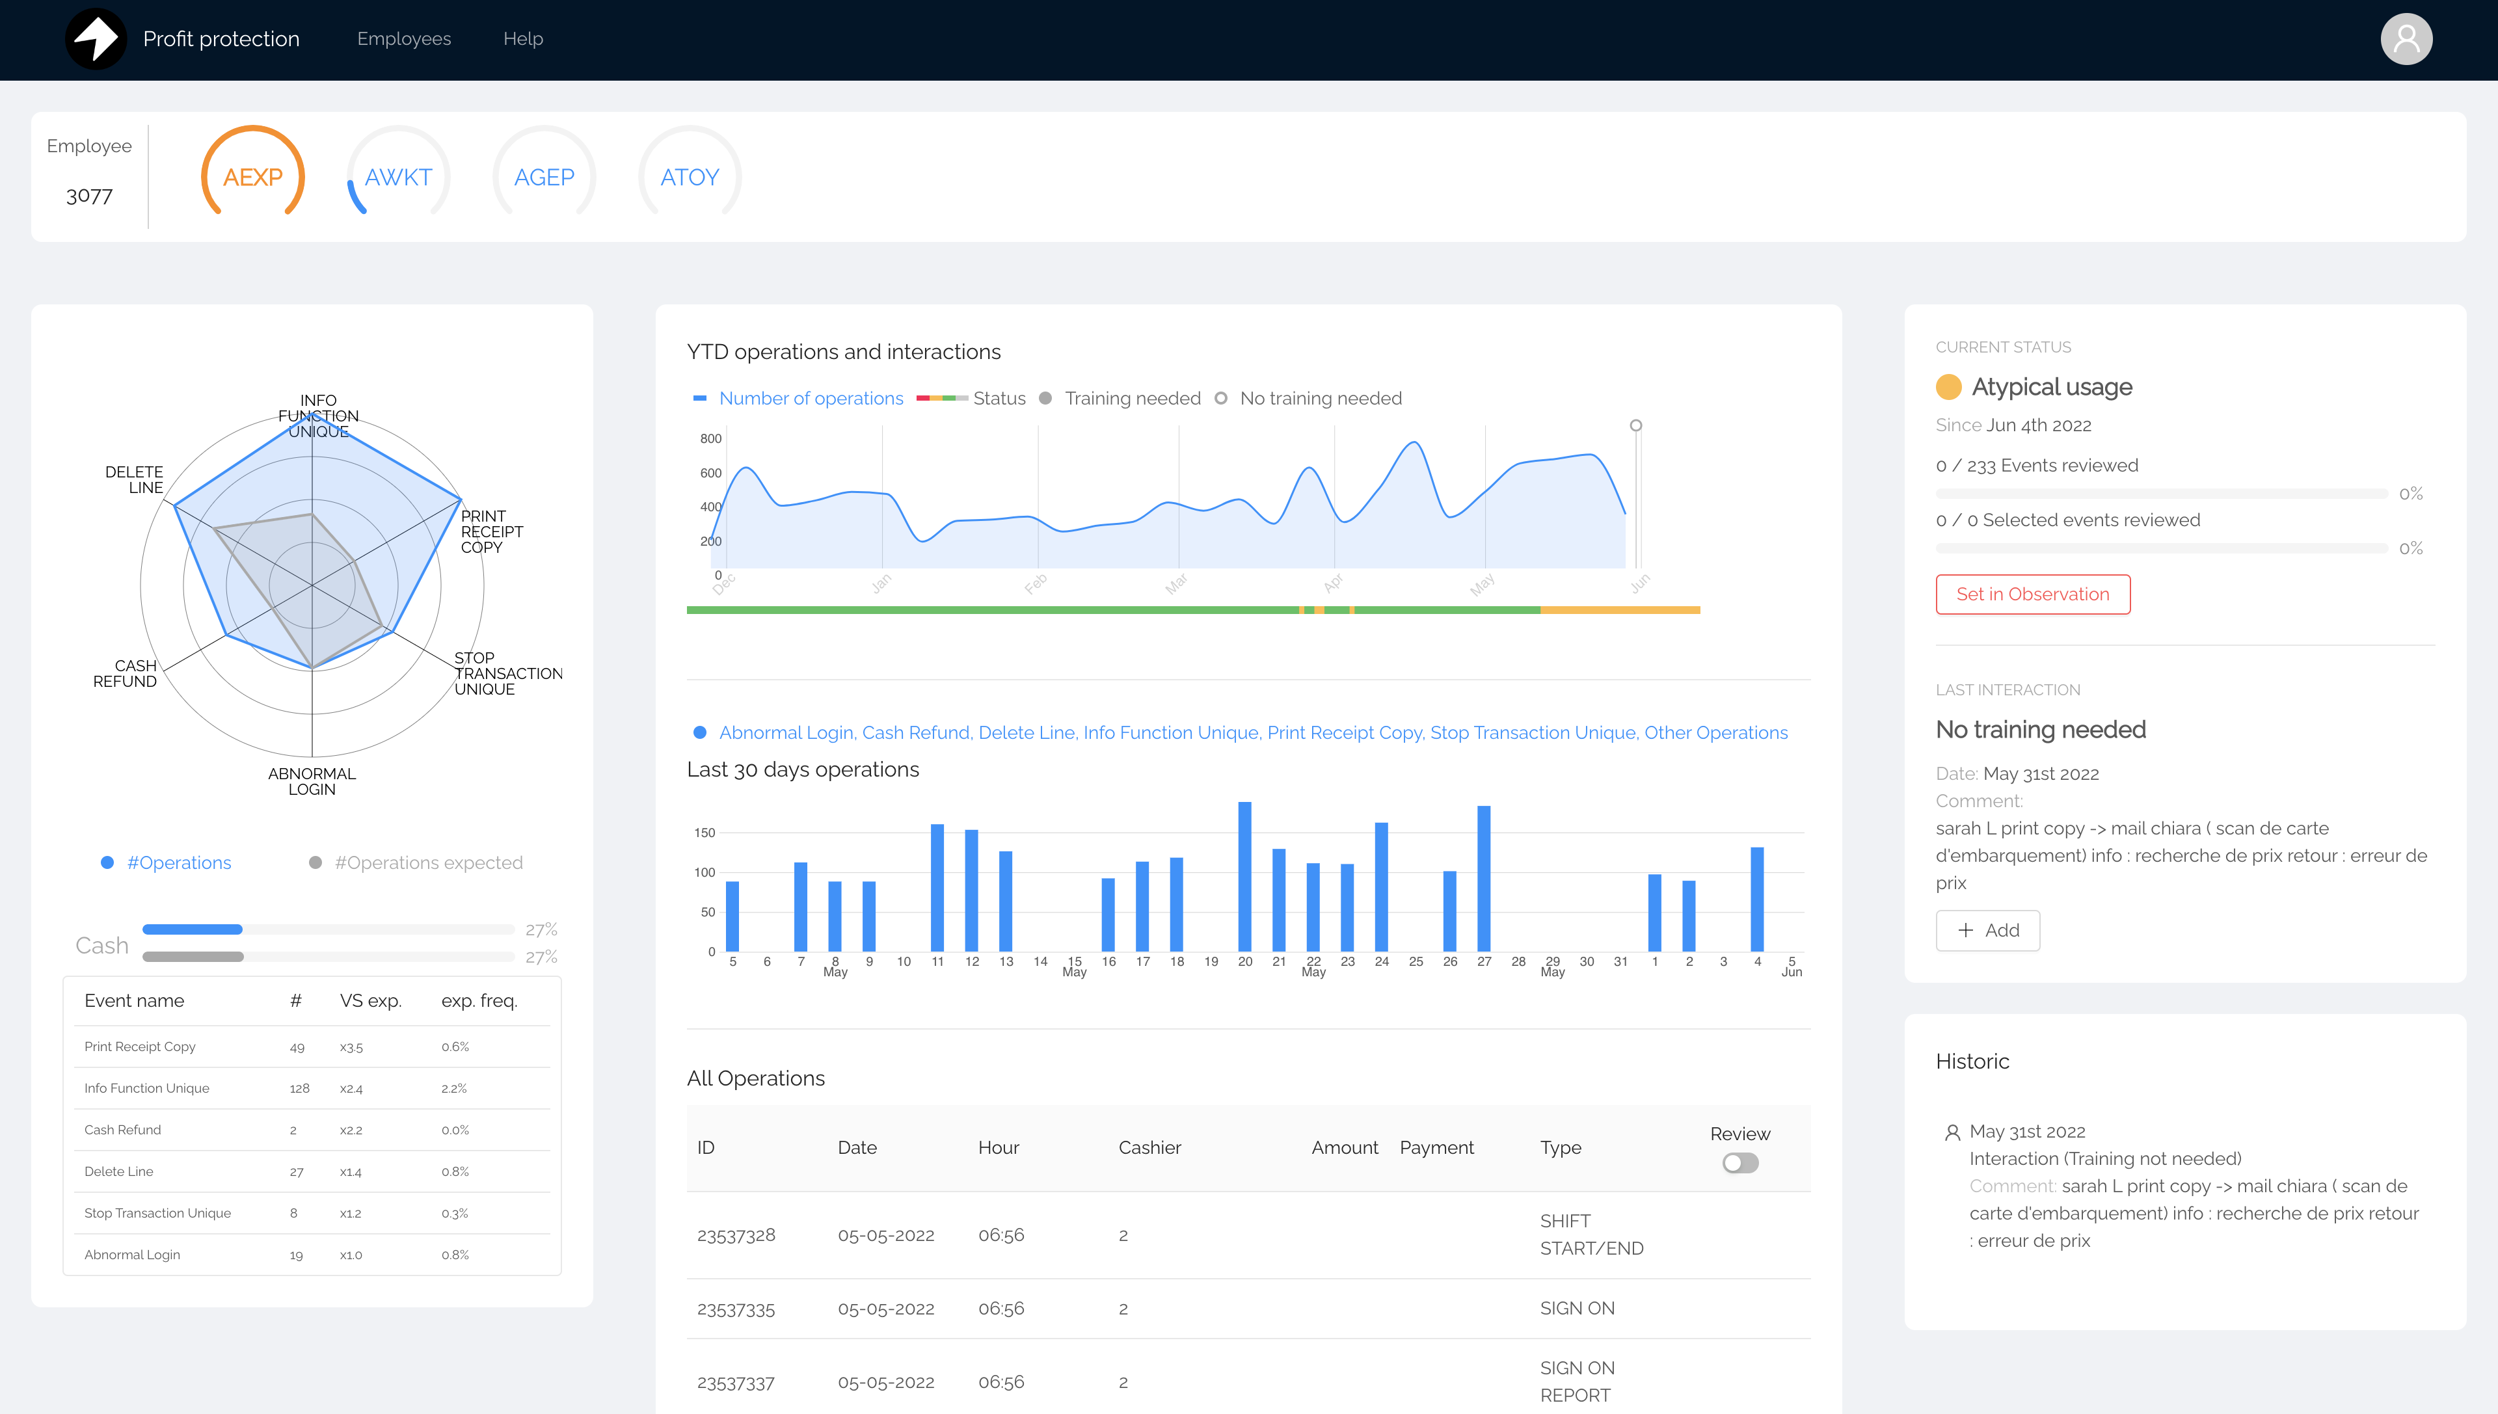Open the user profile avatar
The image size is (2498, 1414).
click(2406, 39)
